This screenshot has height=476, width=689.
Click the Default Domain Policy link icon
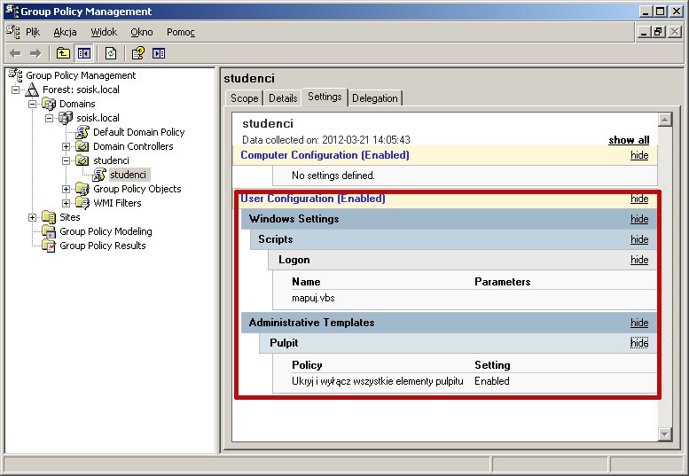(x=82, y=132)
